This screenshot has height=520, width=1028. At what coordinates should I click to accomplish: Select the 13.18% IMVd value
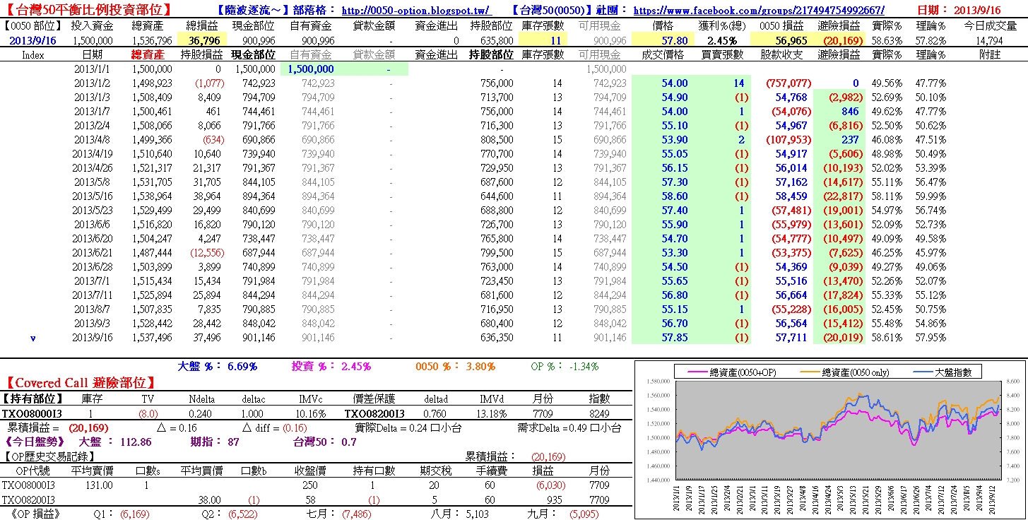point(492,413)
